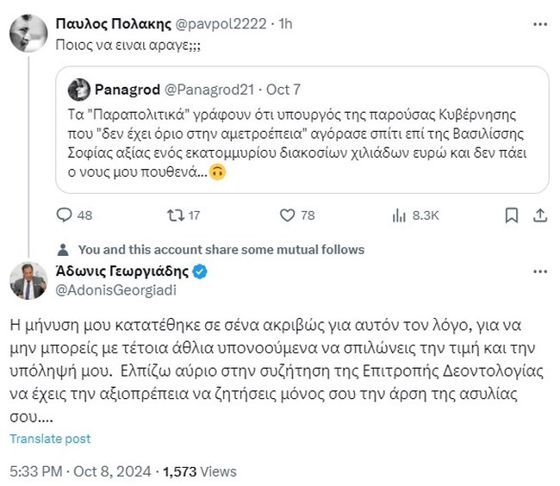560x486 pixels.
Task: Click Panagrod avatar in quoted tweet
Action: [78, 88]
